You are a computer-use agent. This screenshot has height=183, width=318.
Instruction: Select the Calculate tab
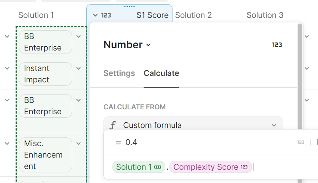click(161, 73)
